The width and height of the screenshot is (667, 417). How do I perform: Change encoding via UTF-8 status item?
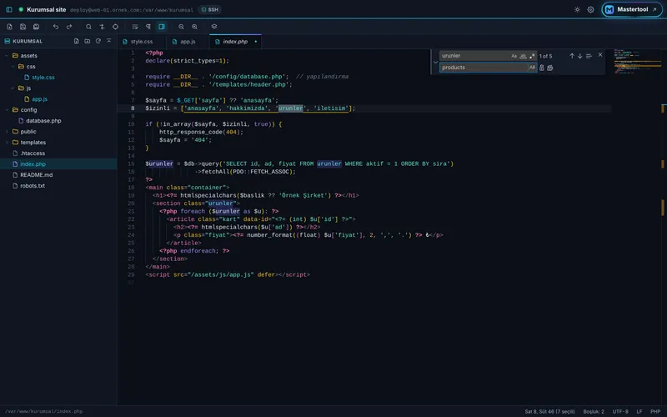coord(620,412)
